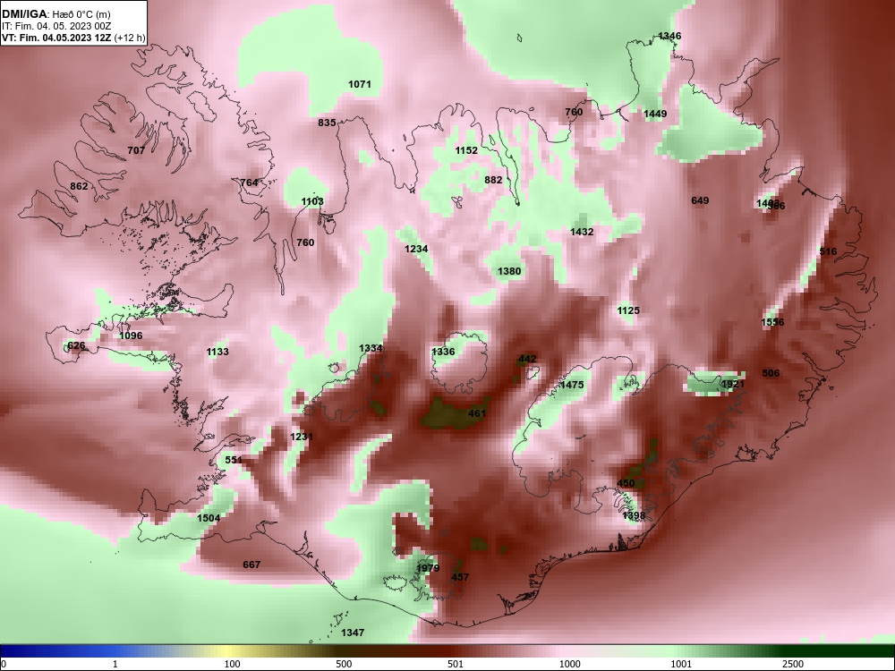Click the map value 551

click(x=234, y=461)
